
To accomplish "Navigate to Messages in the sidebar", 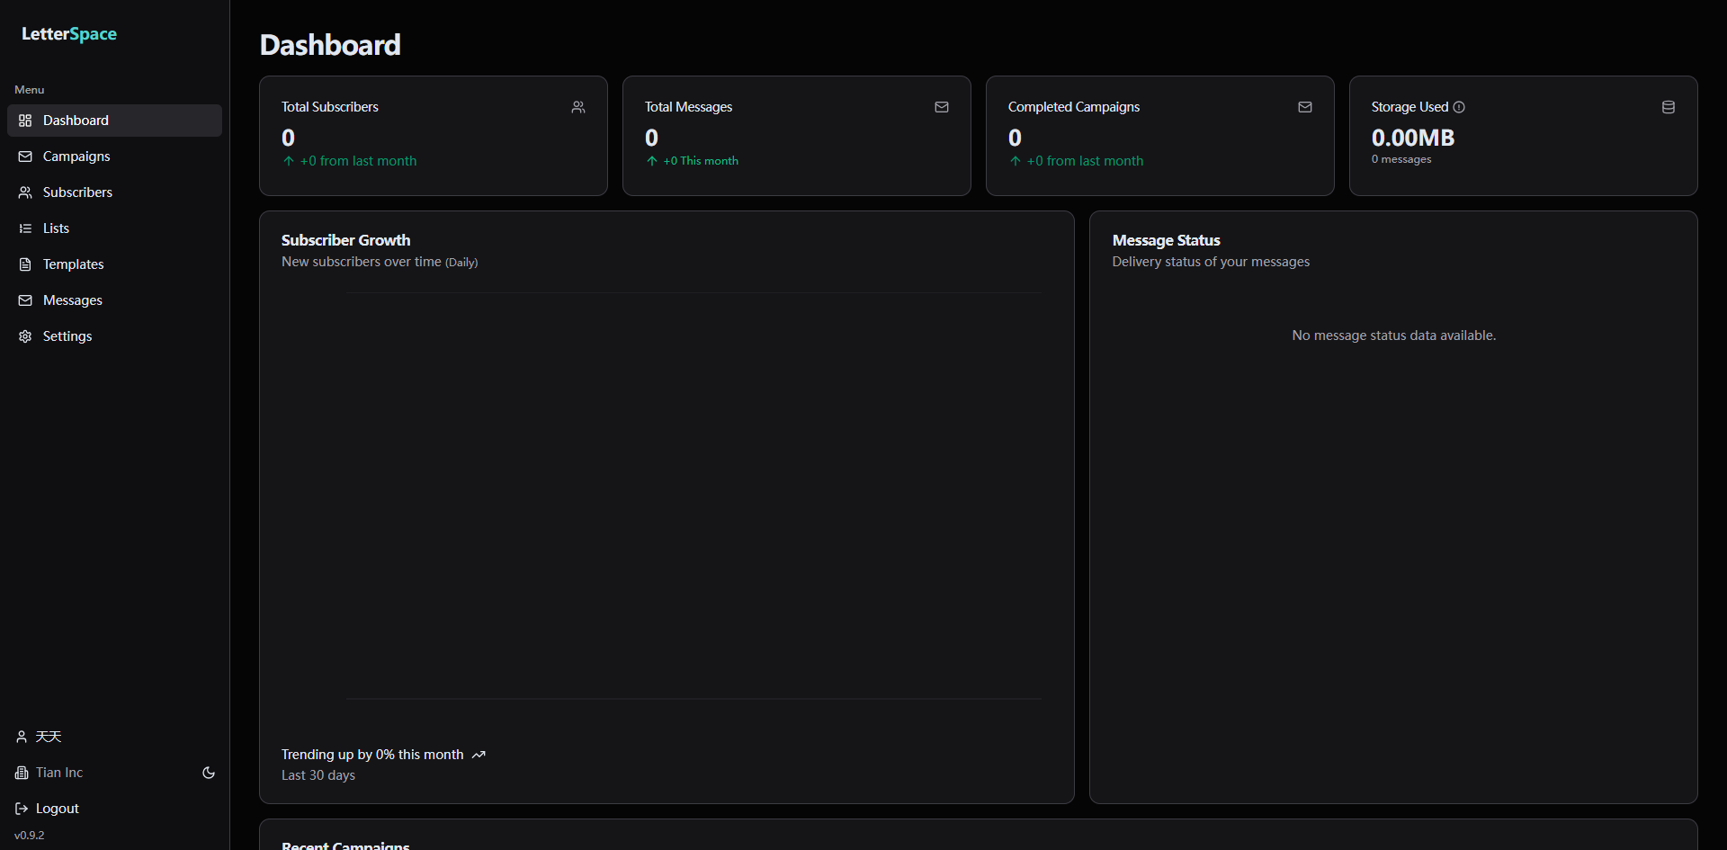I will click(x=114, y=300).
